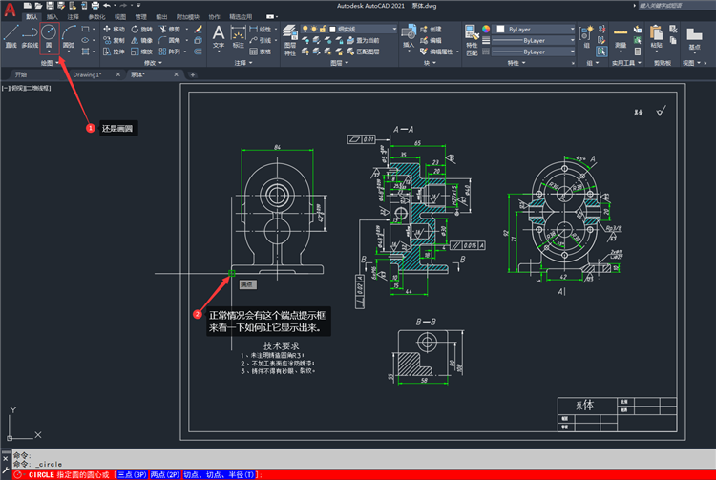This screenshot has width=716, height=480.
Task: Click the Save icon in quick access toolbar
Action: point(50,6)
